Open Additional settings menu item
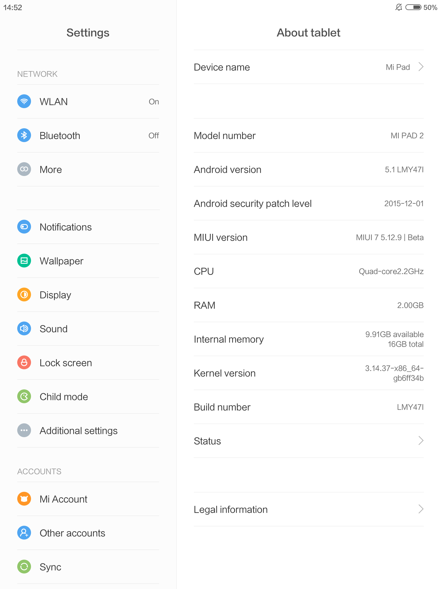This screenshot has height=589, width=441. (x=88, y=431)
